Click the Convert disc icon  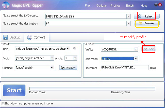pyautogui.click(x=29, y=38)
